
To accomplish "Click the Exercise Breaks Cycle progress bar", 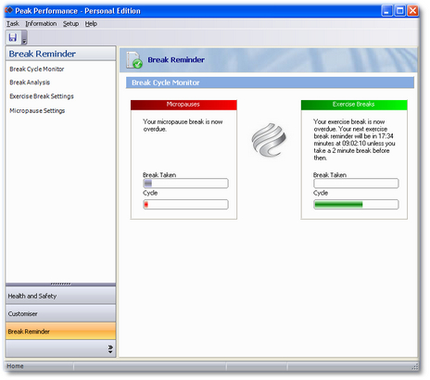I will point(356,204).
